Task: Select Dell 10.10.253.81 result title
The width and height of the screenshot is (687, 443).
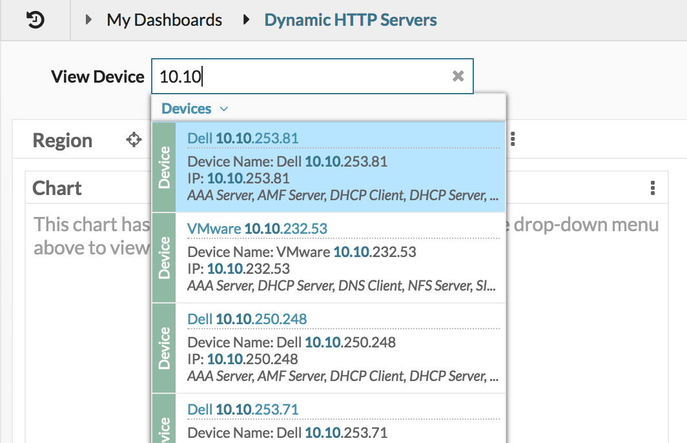Action: click(243, 138)
